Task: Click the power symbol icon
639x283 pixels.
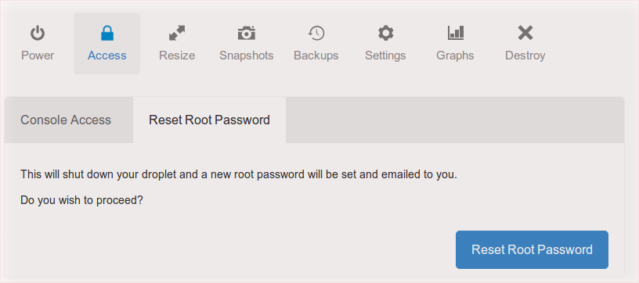Action: (x=38, y=33)
